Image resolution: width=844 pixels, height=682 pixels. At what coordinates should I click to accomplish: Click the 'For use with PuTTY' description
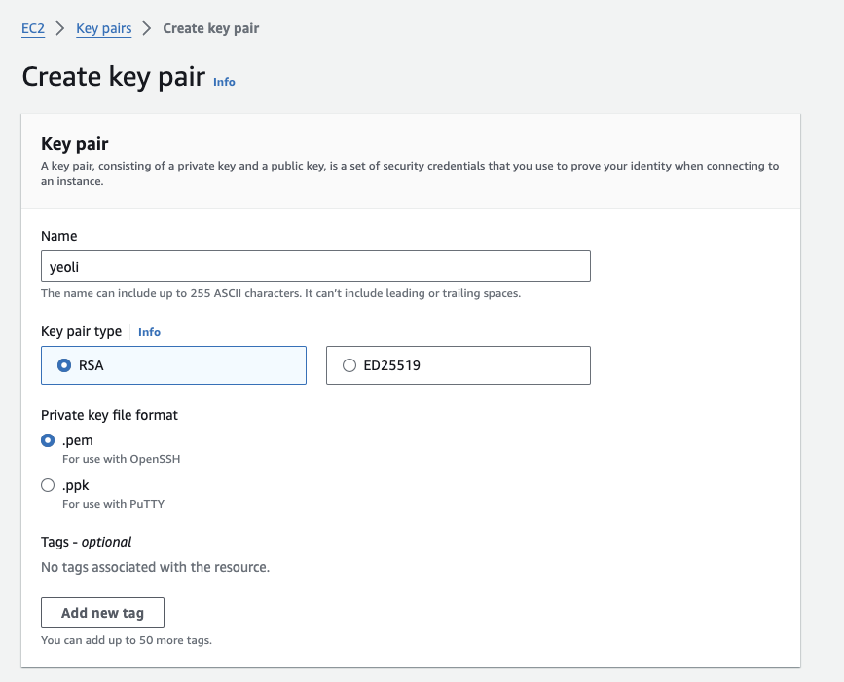pos(114,504)
